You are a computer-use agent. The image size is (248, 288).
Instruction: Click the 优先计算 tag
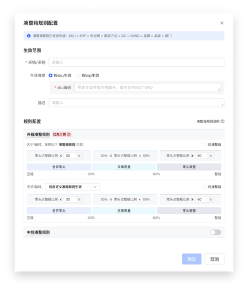62,134
